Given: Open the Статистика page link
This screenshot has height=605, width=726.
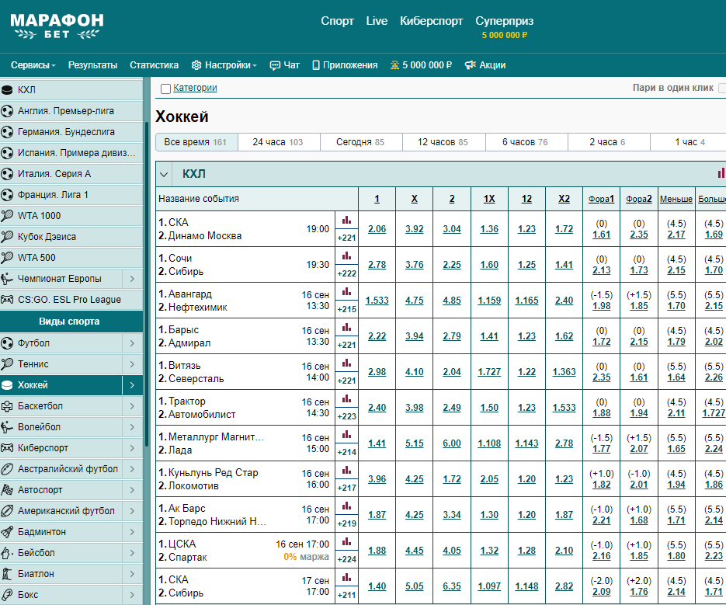Looking at the screenshot, I should (x=155, y=65).
